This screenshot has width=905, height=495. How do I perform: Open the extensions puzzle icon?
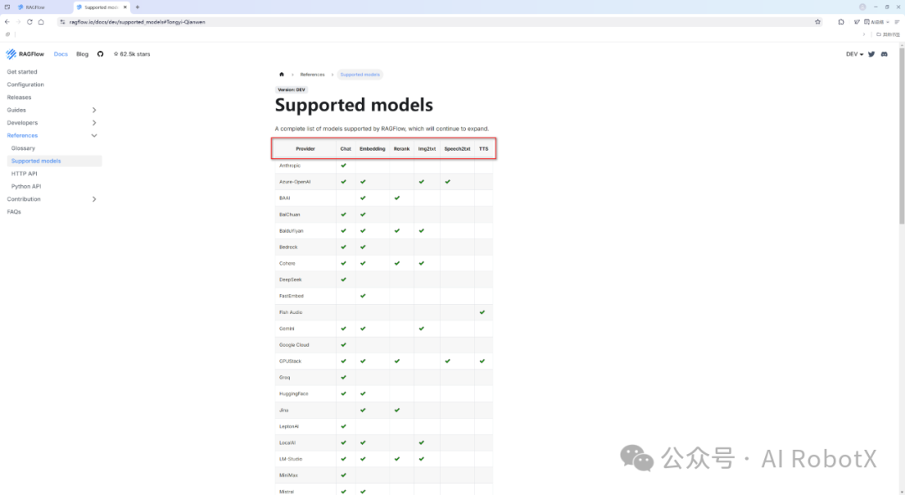point(841,22)
